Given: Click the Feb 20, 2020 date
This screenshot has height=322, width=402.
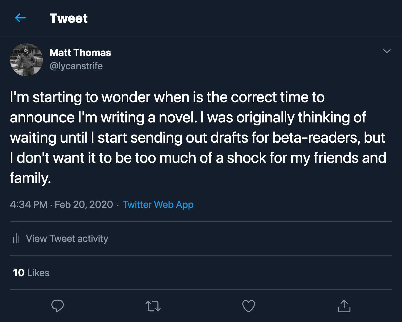Looking at the screenshot, I should [x=84, y=205].
